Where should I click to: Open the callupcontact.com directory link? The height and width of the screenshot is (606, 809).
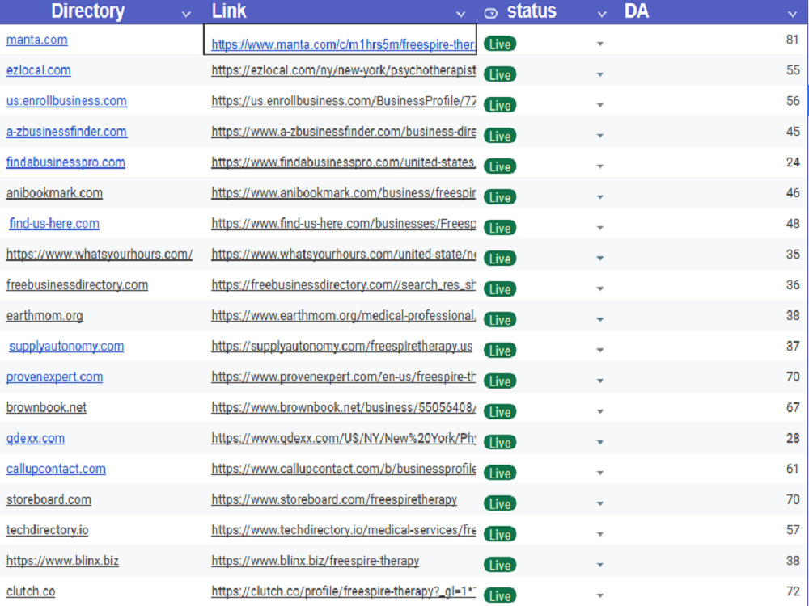(x=56, y=469)
